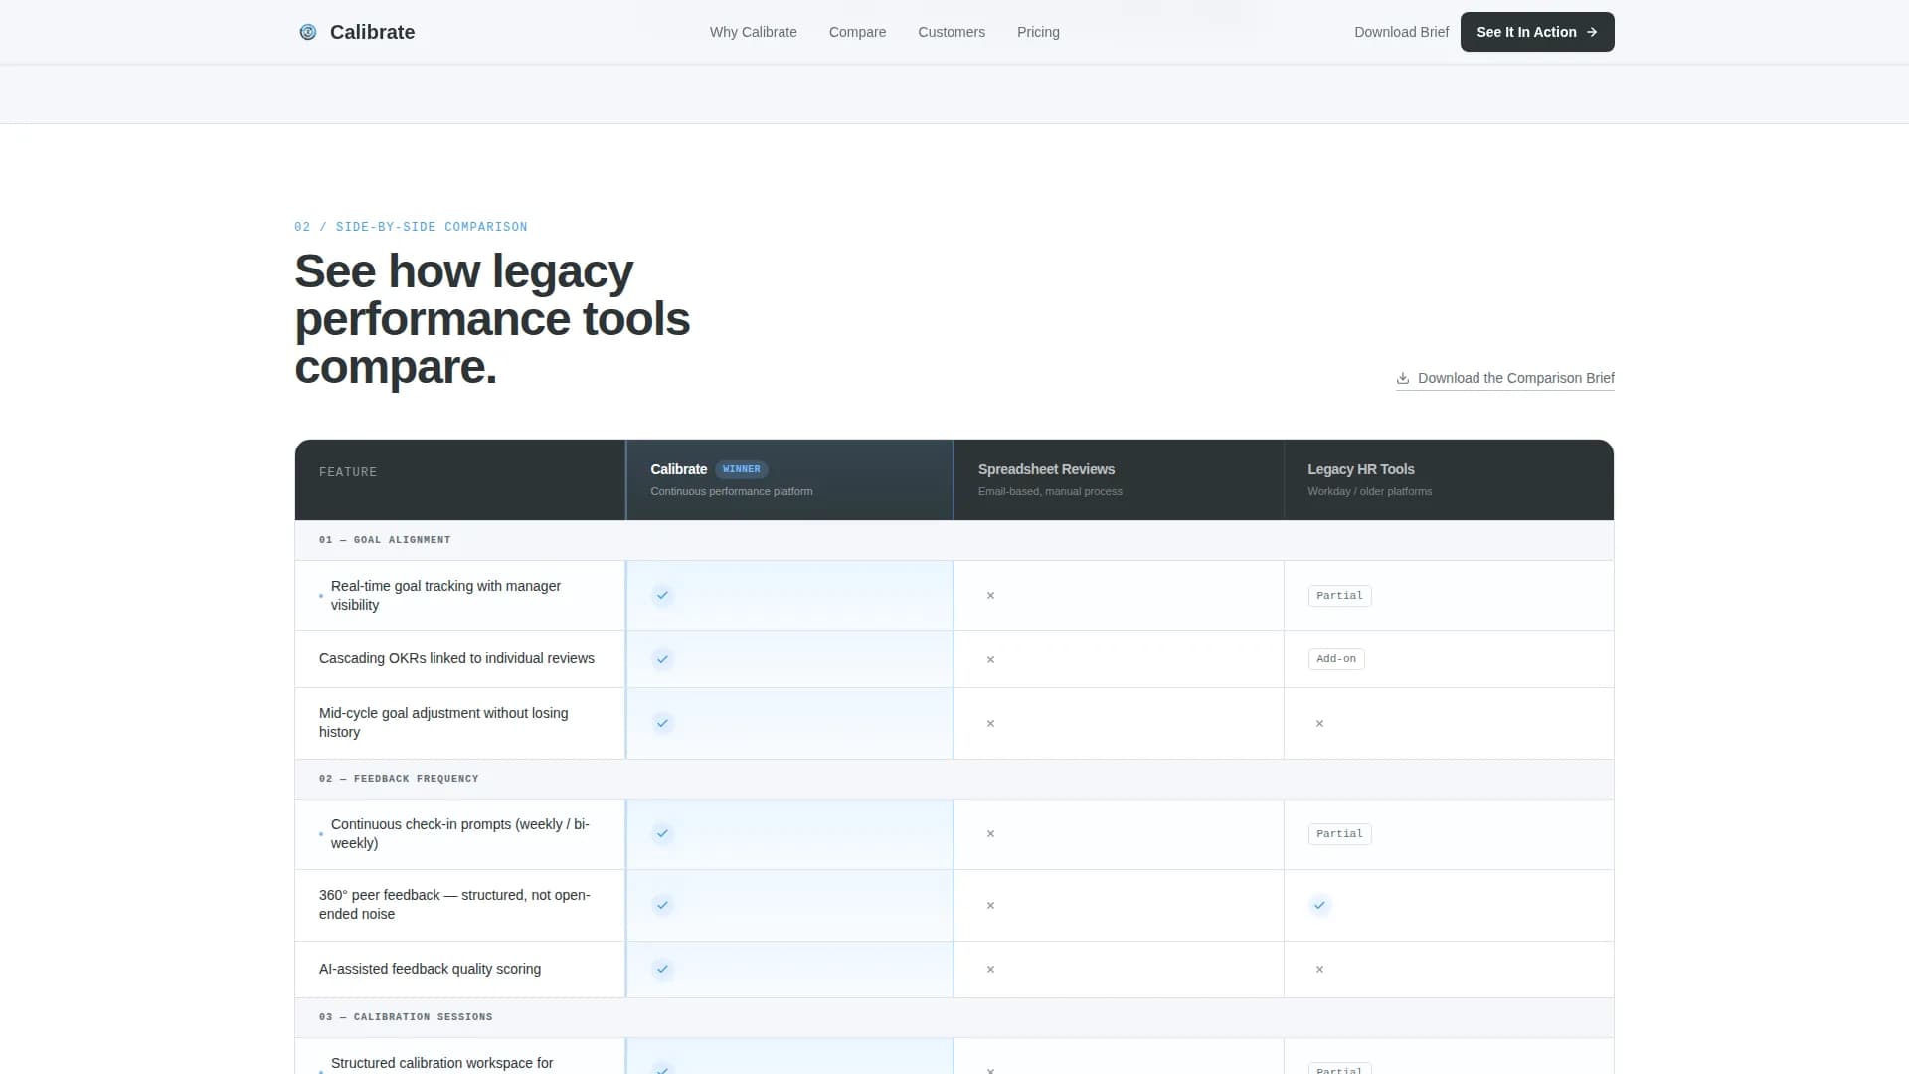
Task: Click Calibrate checkmark for AI-assisted feedback scoring
Action: 662,969
